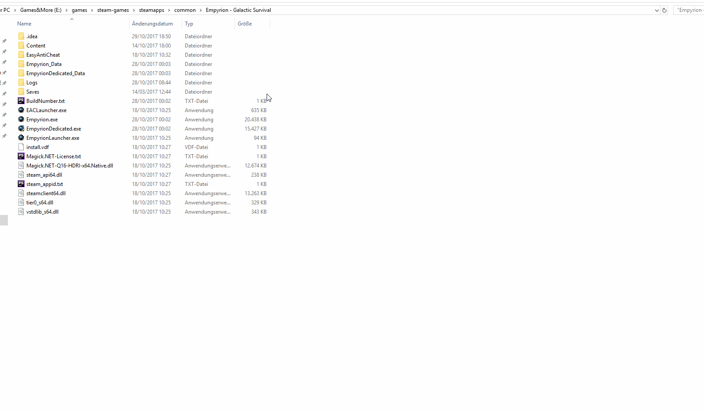Go to 'Games&More (E:)' breadcrumb
Viewport: 704px width, 411px height.
click(41, 10)
